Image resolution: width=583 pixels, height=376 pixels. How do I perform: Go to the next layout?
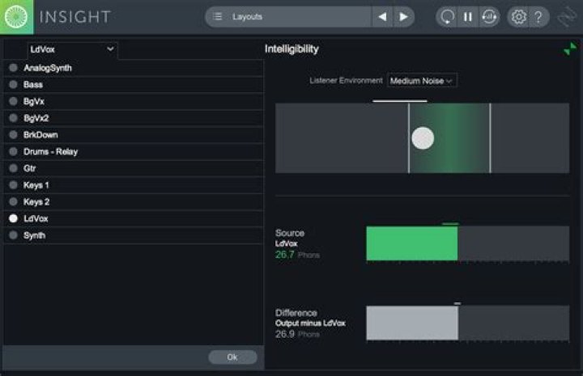pyautogui.click(x=403, y=17)
